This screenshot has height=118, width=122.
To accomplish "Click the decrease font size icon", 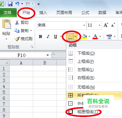I will coord(113,25).
